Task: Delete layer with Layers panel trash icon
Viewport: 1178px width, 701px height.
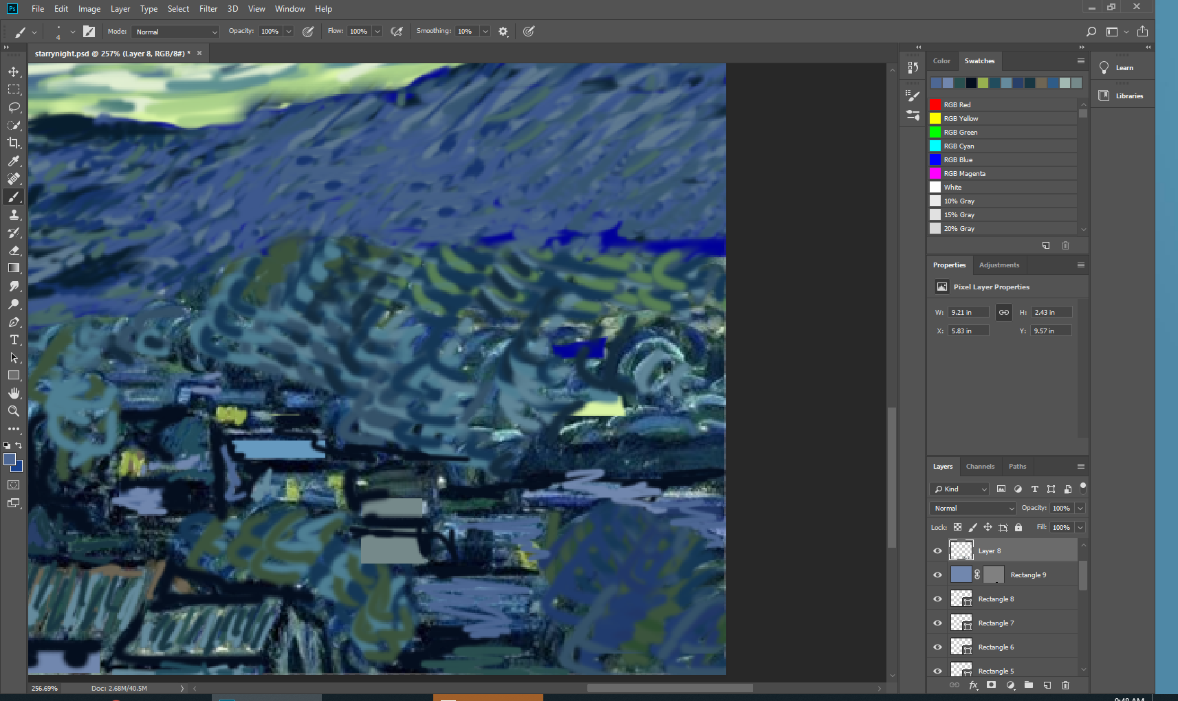Action: (x=1065, y=685)
